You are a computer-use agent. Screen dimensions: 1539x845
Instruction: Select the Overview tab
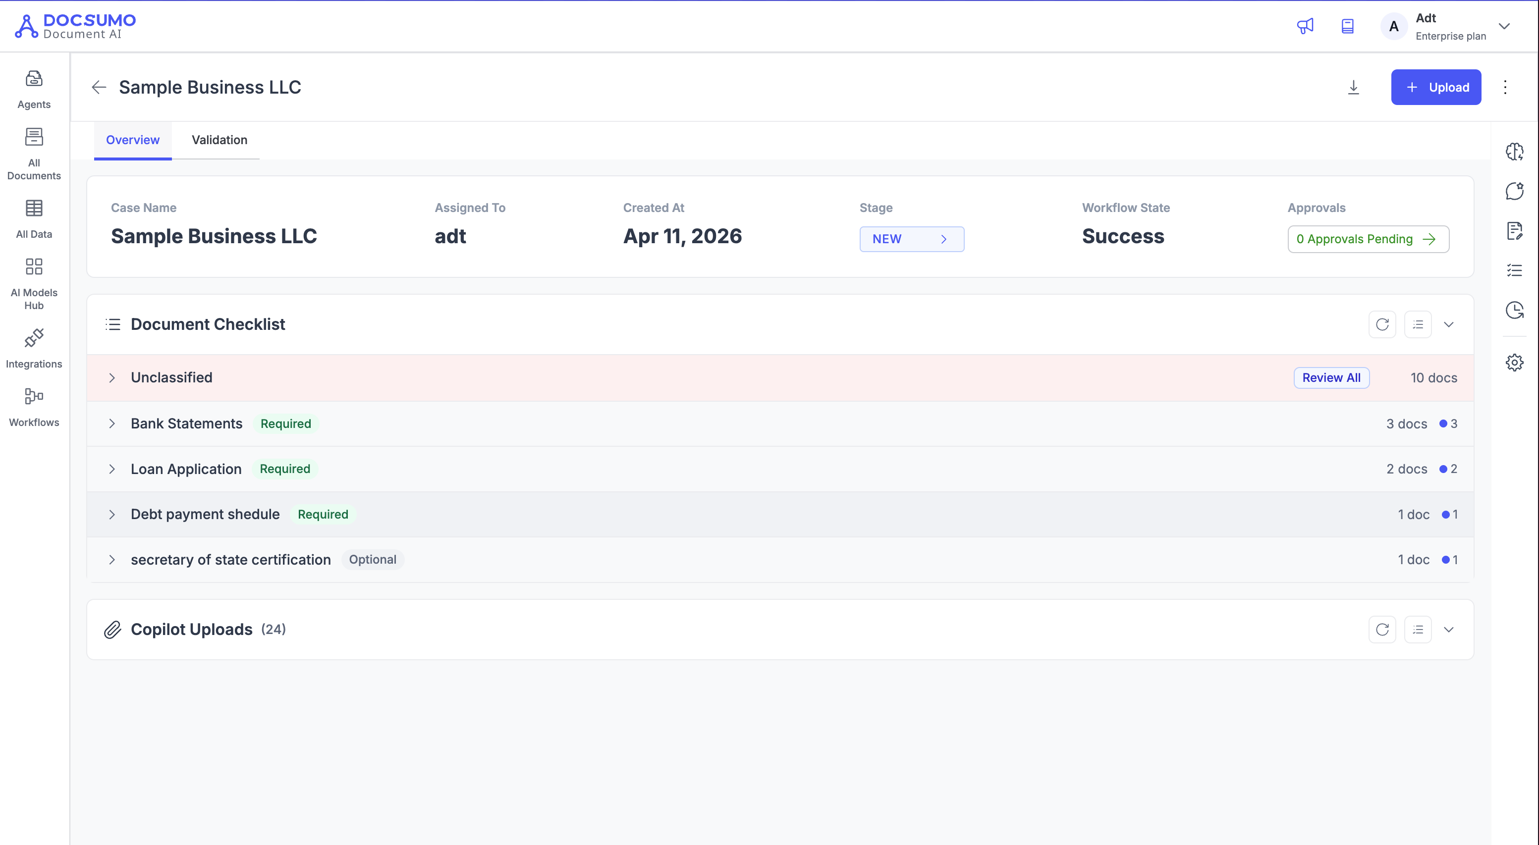pyautogui.click(x=133, y=140)
